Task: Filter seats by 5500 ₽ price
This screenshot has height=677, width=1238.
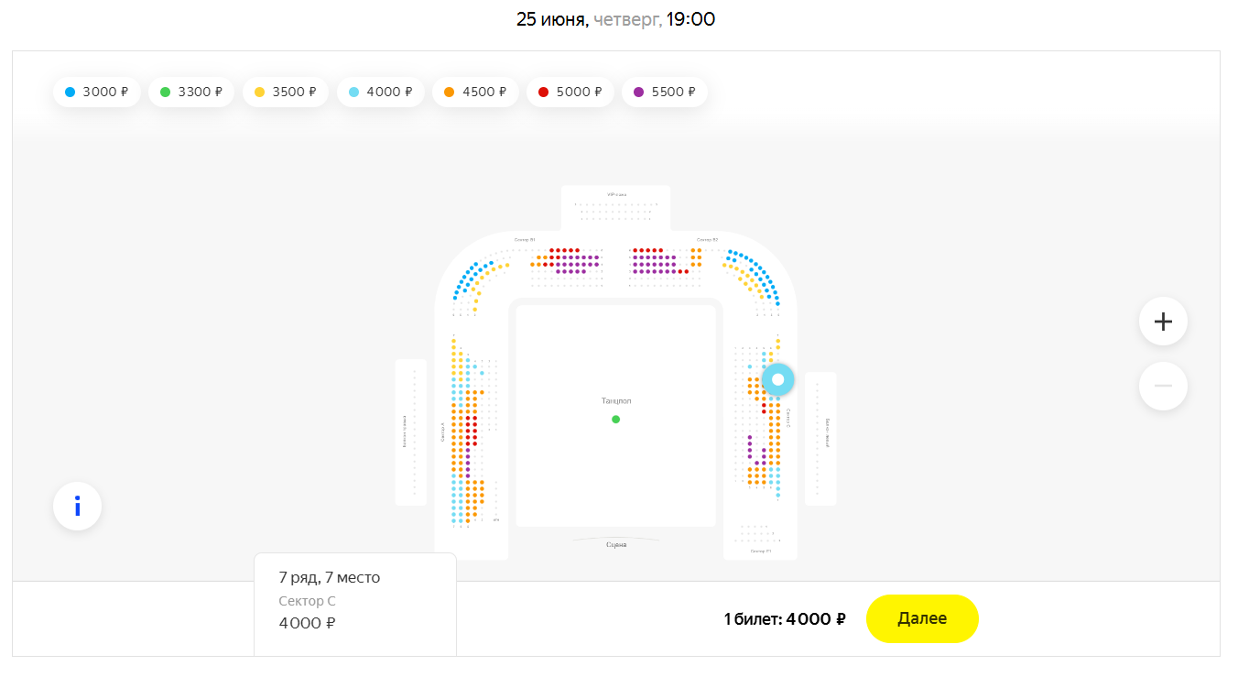Action: point(665,92)
